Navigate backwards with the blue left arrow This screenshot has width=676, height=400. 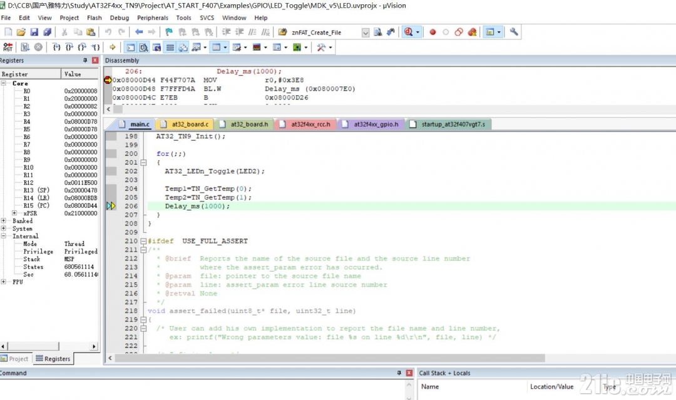point(139,32)
